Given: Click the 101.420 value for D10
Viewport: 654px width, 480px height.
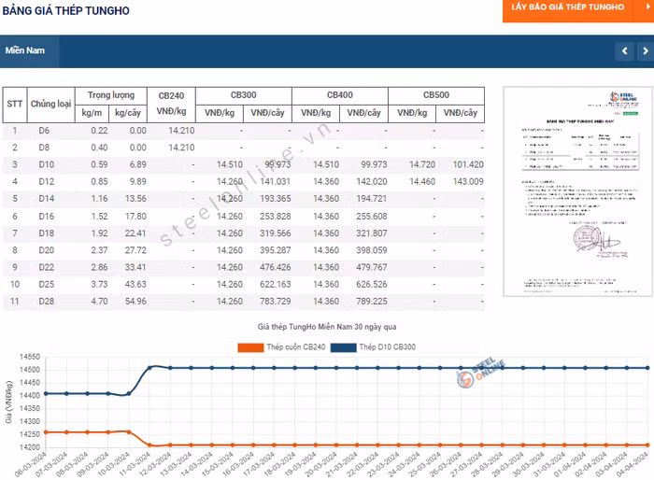Looking at the screenshot, I should 468,164.
